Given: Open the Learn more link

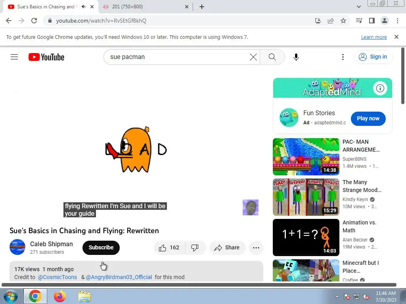Looking at the screenshot, I should (374, 37).
